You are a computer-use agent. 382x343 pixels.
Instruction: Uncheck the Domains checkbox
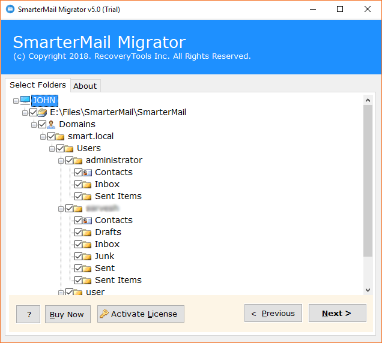pyautogui.click(x=43, y=124)
